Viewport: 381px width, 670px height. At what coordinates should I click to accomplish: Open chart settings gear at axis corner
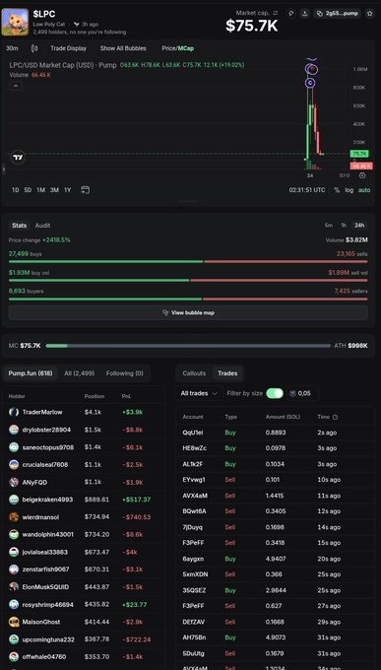(362, 175)
